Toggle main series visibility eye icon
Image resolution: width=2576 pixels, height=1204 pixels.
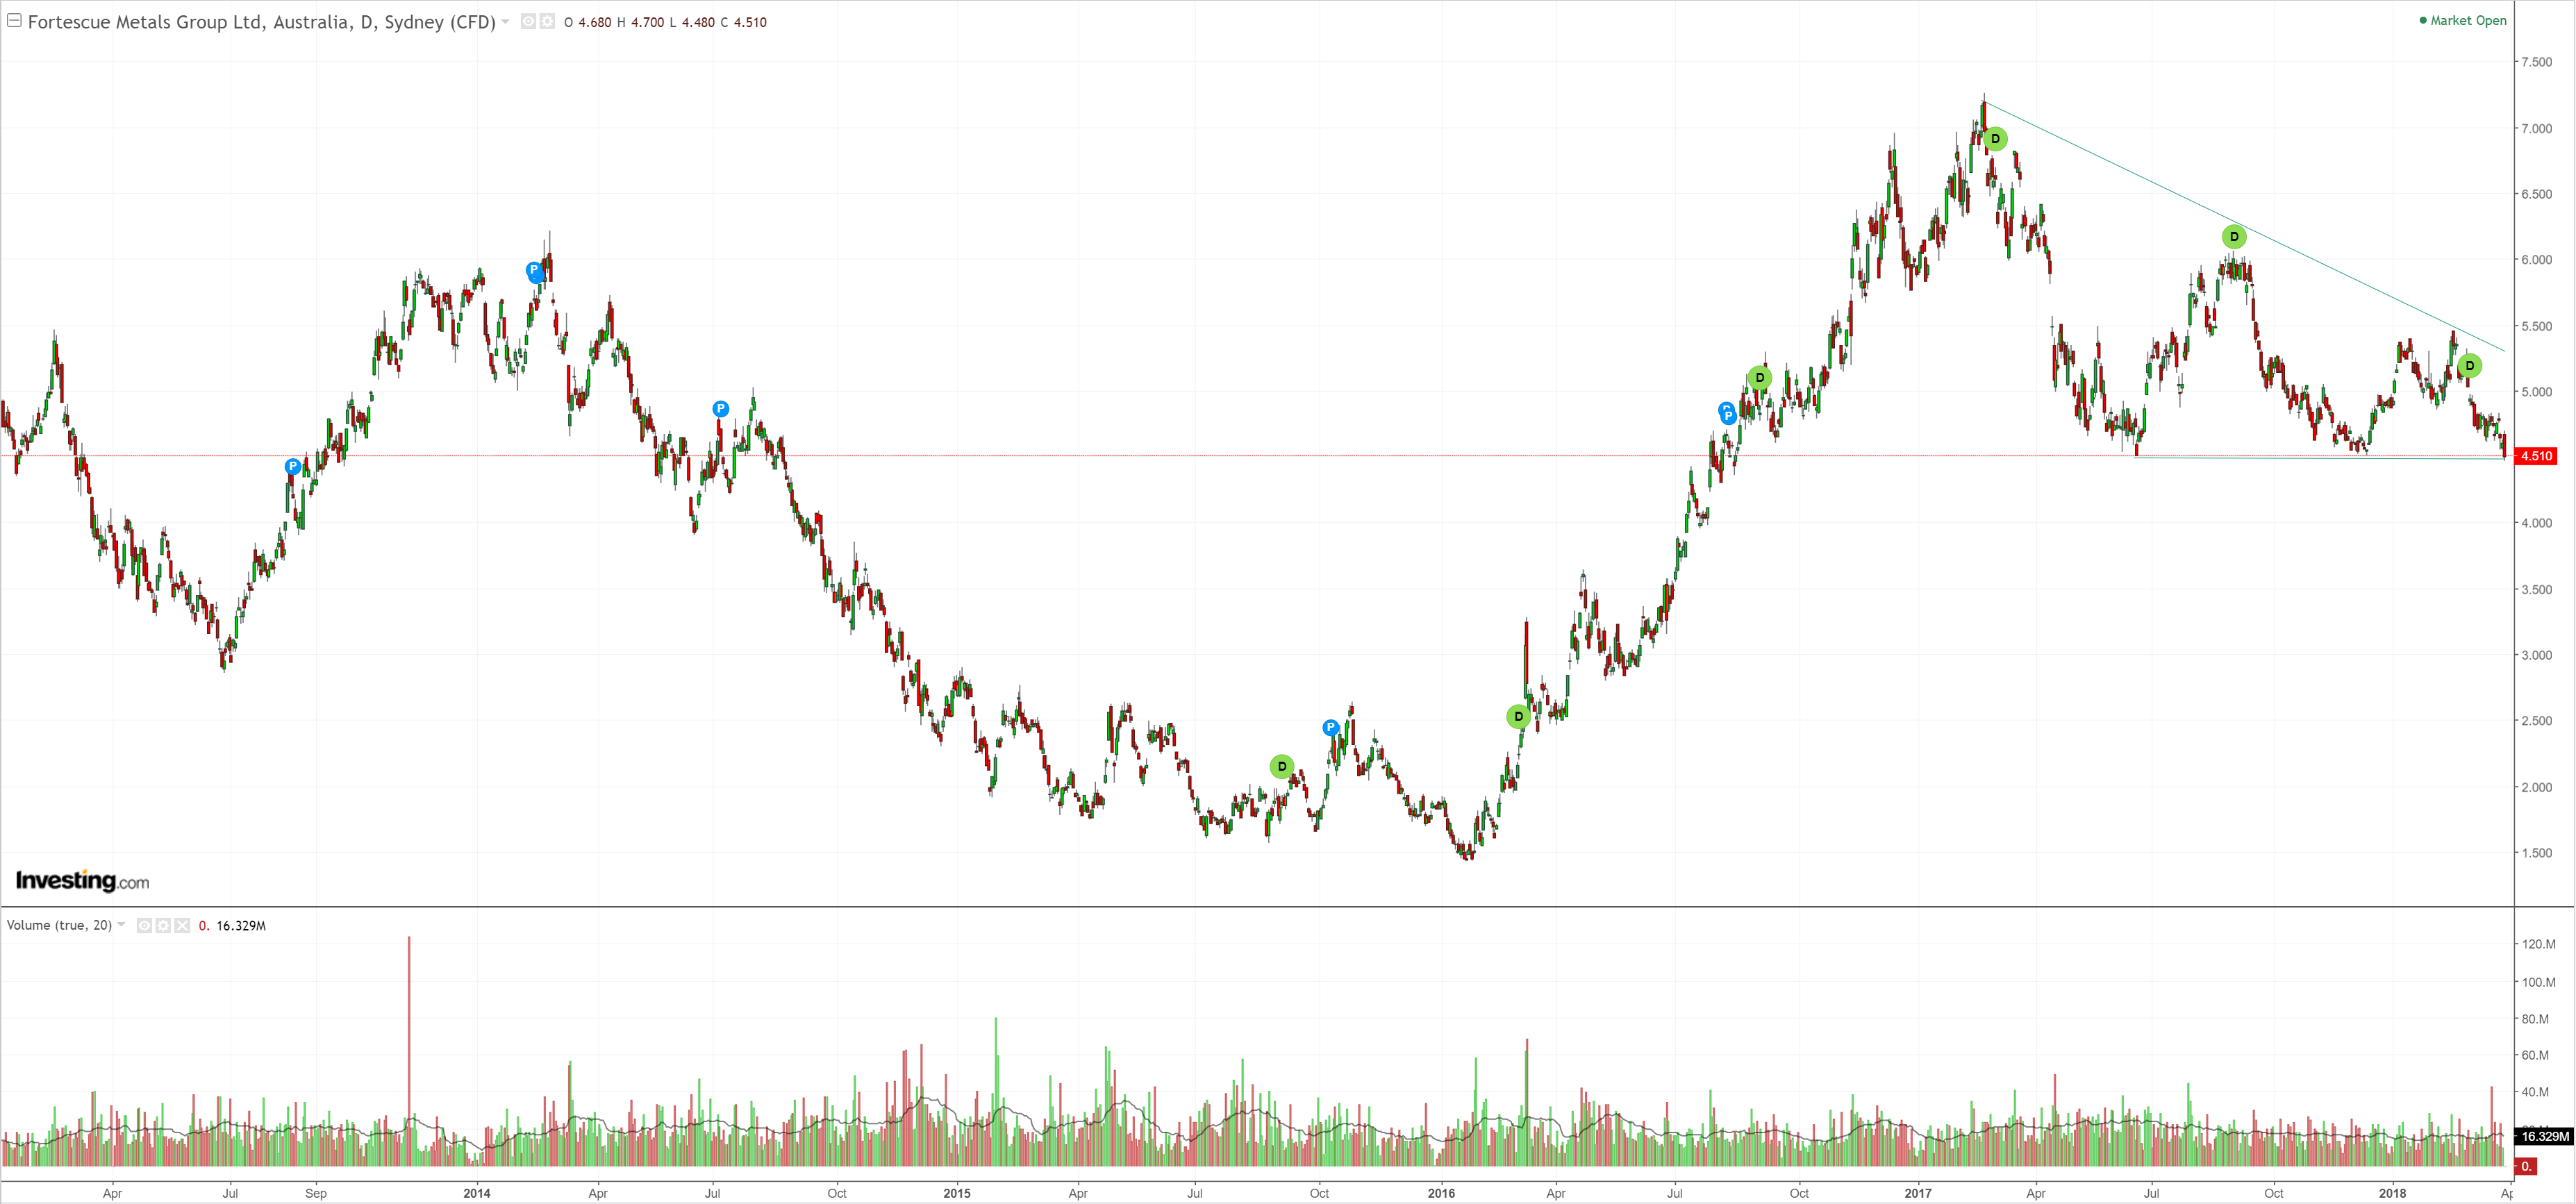(x=529, y=21)
